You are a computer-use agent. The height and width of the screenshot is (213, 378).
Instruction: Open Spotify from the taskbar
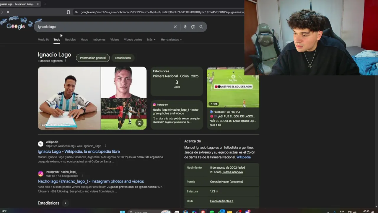(212, 212)
